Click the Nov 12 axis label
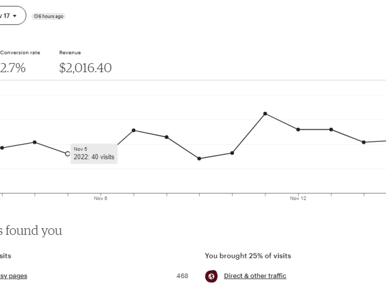Image resolution: width=386 pixels, height=290 pixels. click(298, 198)
